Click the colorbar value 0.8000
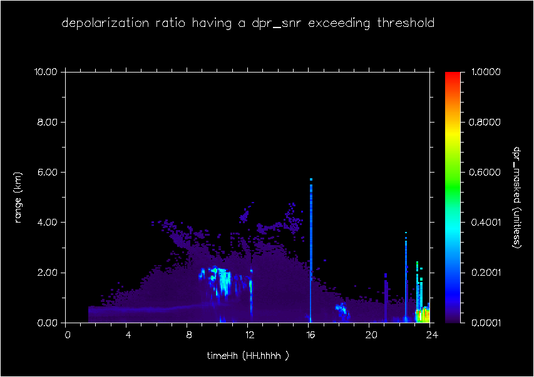 tap(485, 122)
